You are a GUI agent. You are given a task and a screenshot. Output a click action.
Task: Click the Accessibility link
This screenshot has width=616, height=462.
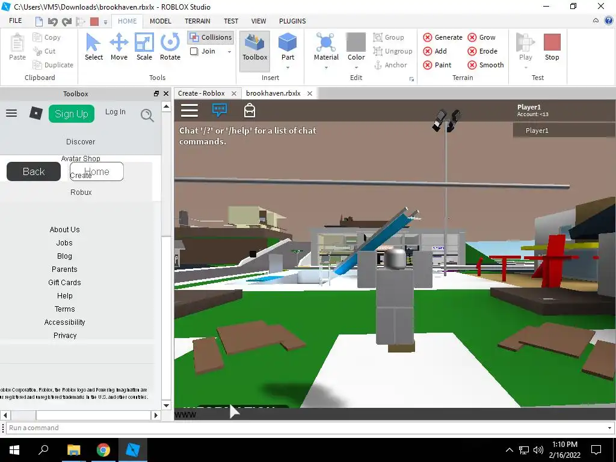pyautogui.click(x=64, y=322)
